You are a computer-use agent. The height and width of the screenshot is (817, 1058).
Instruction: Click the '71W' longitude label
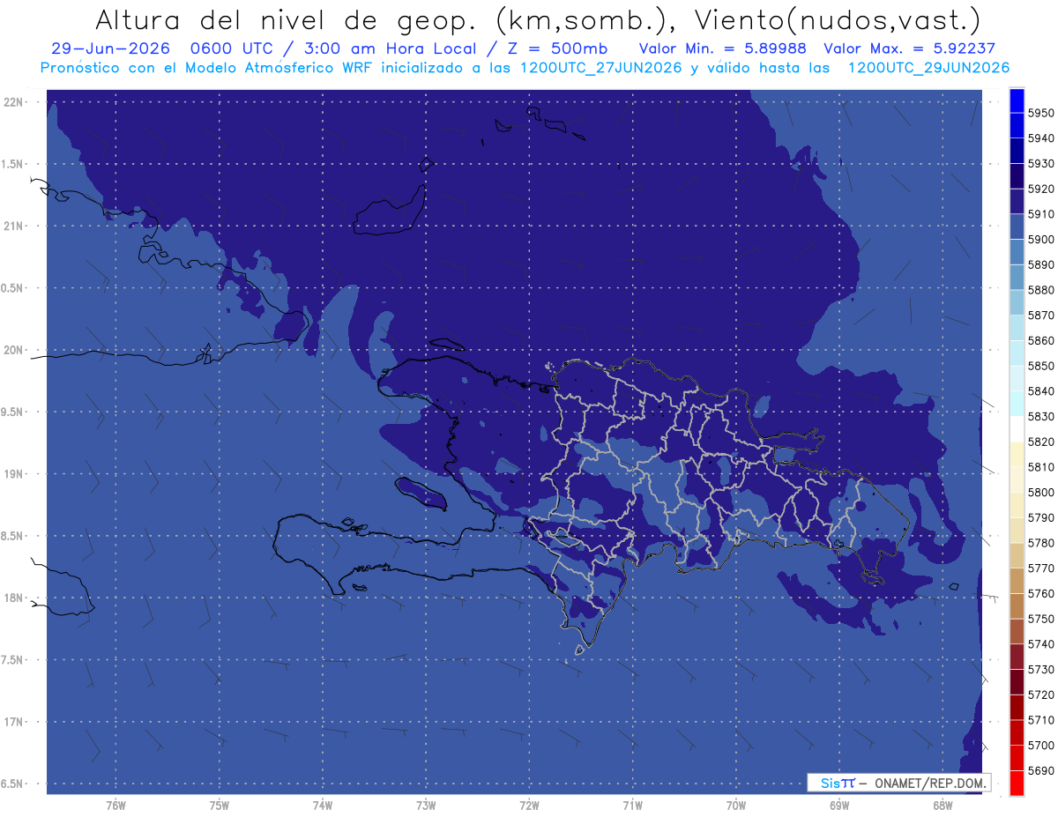632,805
